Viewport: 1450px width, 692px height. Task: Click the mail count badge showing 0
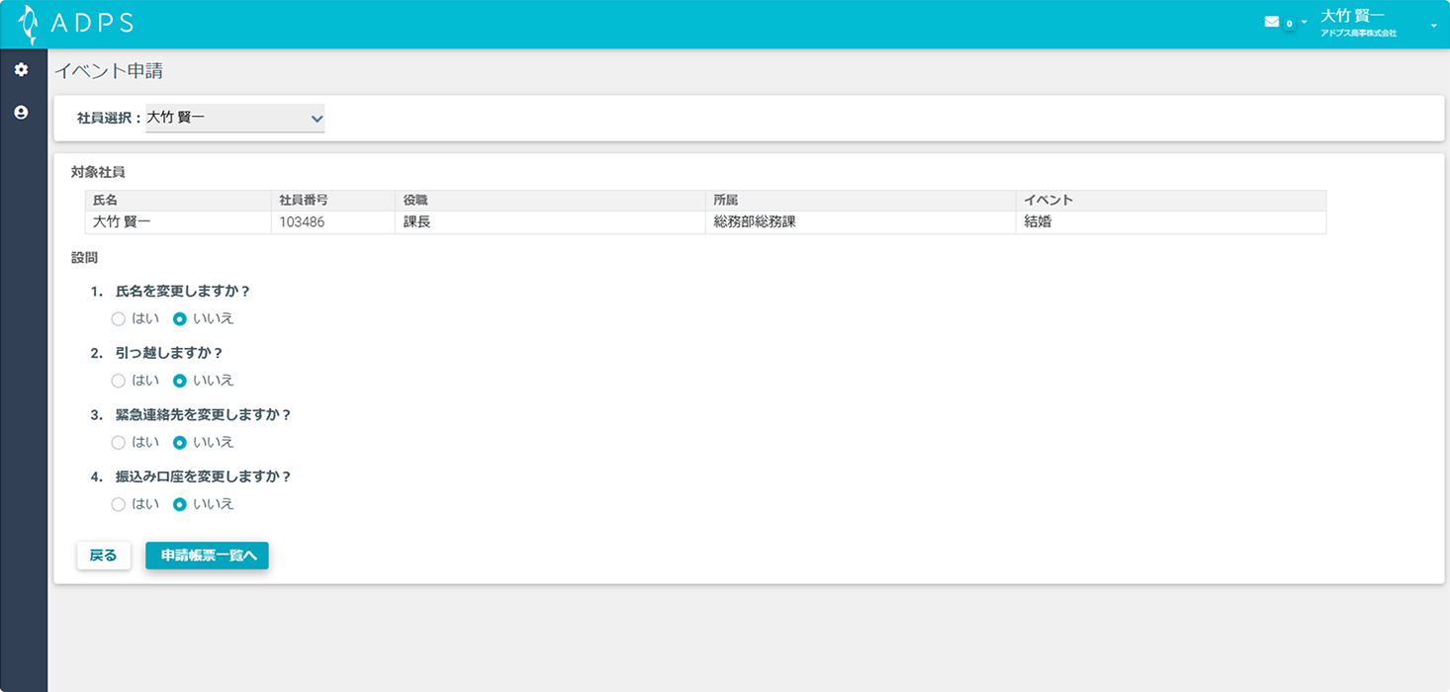(x=1289, y=23)
